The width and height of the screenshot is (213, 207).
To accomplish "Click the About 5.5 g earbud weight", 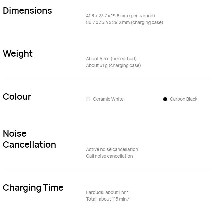I will pos(111,59).
